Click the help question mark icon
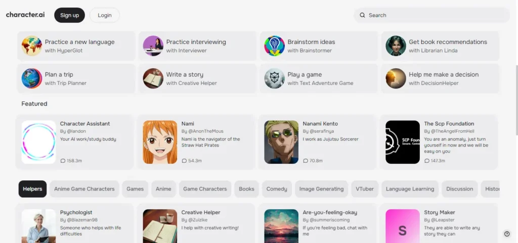 (507, 233)
